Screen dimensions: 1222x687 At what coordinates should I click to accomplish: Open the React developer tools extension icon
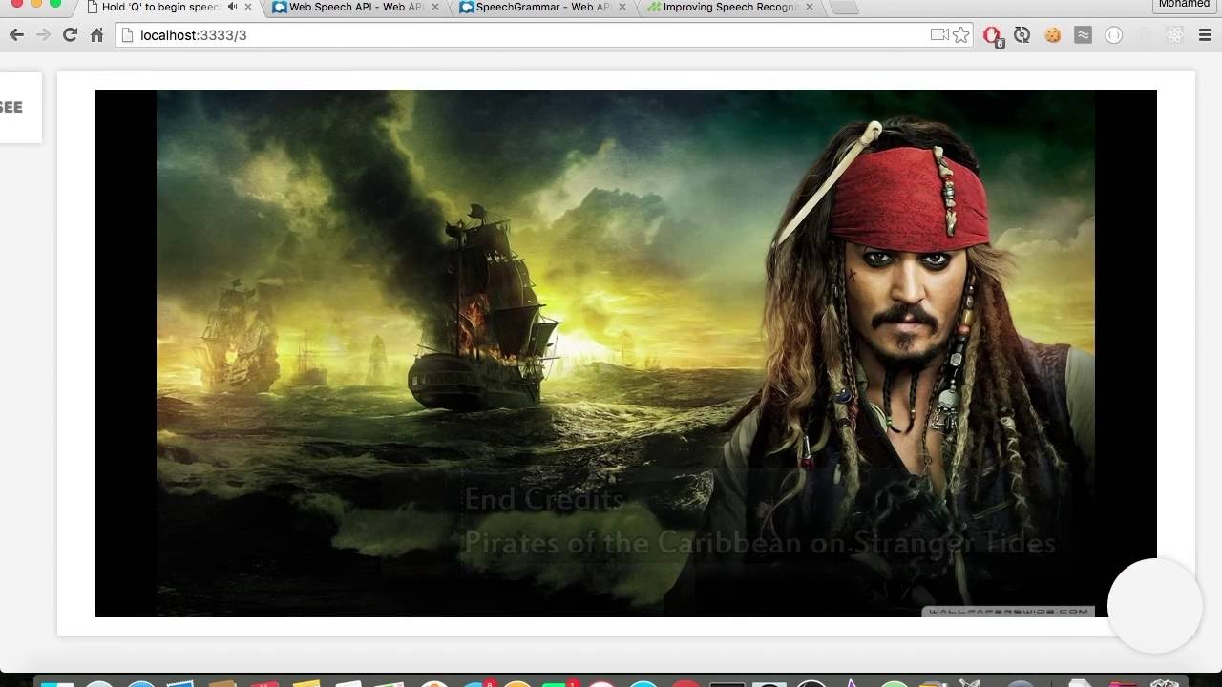click(x=1174, y=35)
